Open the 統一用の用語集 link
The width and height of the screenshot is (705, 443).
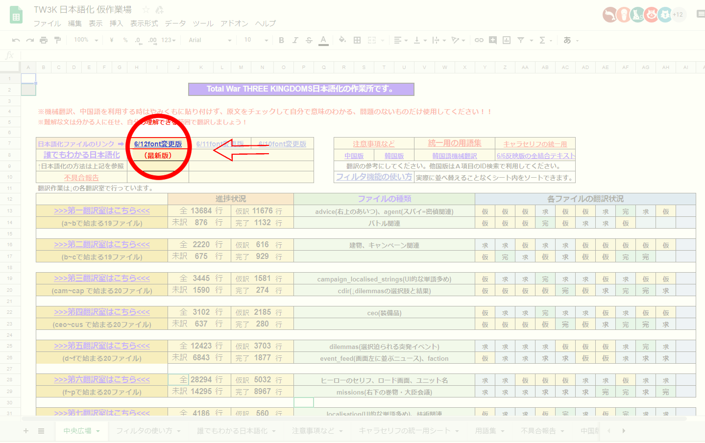(x=455, y=143)
